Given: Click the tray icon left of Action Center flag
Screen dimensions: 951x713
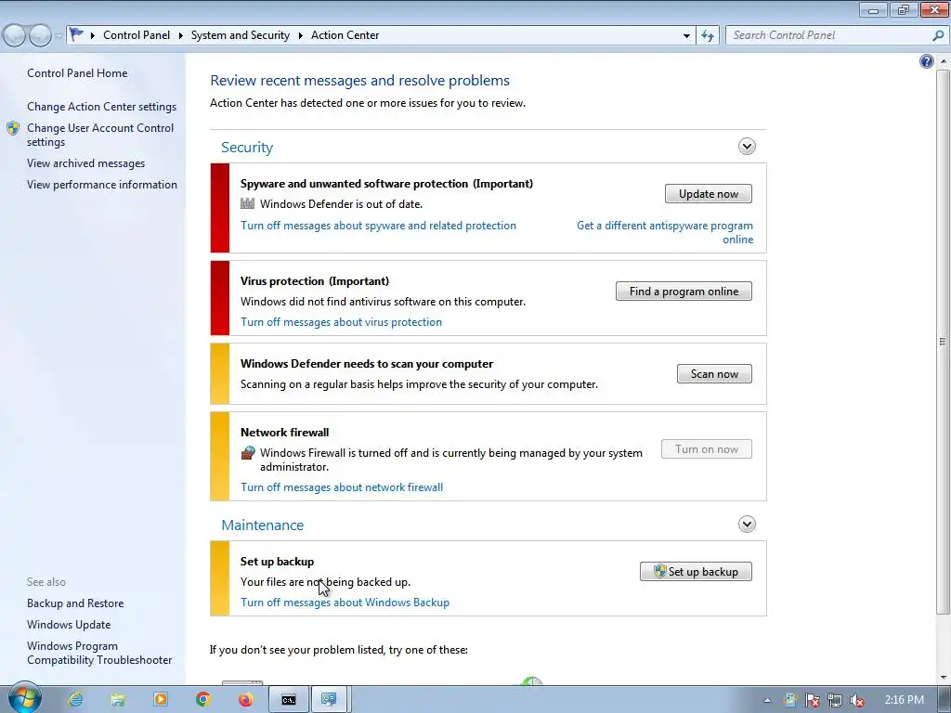Looking at the screenshot, I should coord(789,700).
